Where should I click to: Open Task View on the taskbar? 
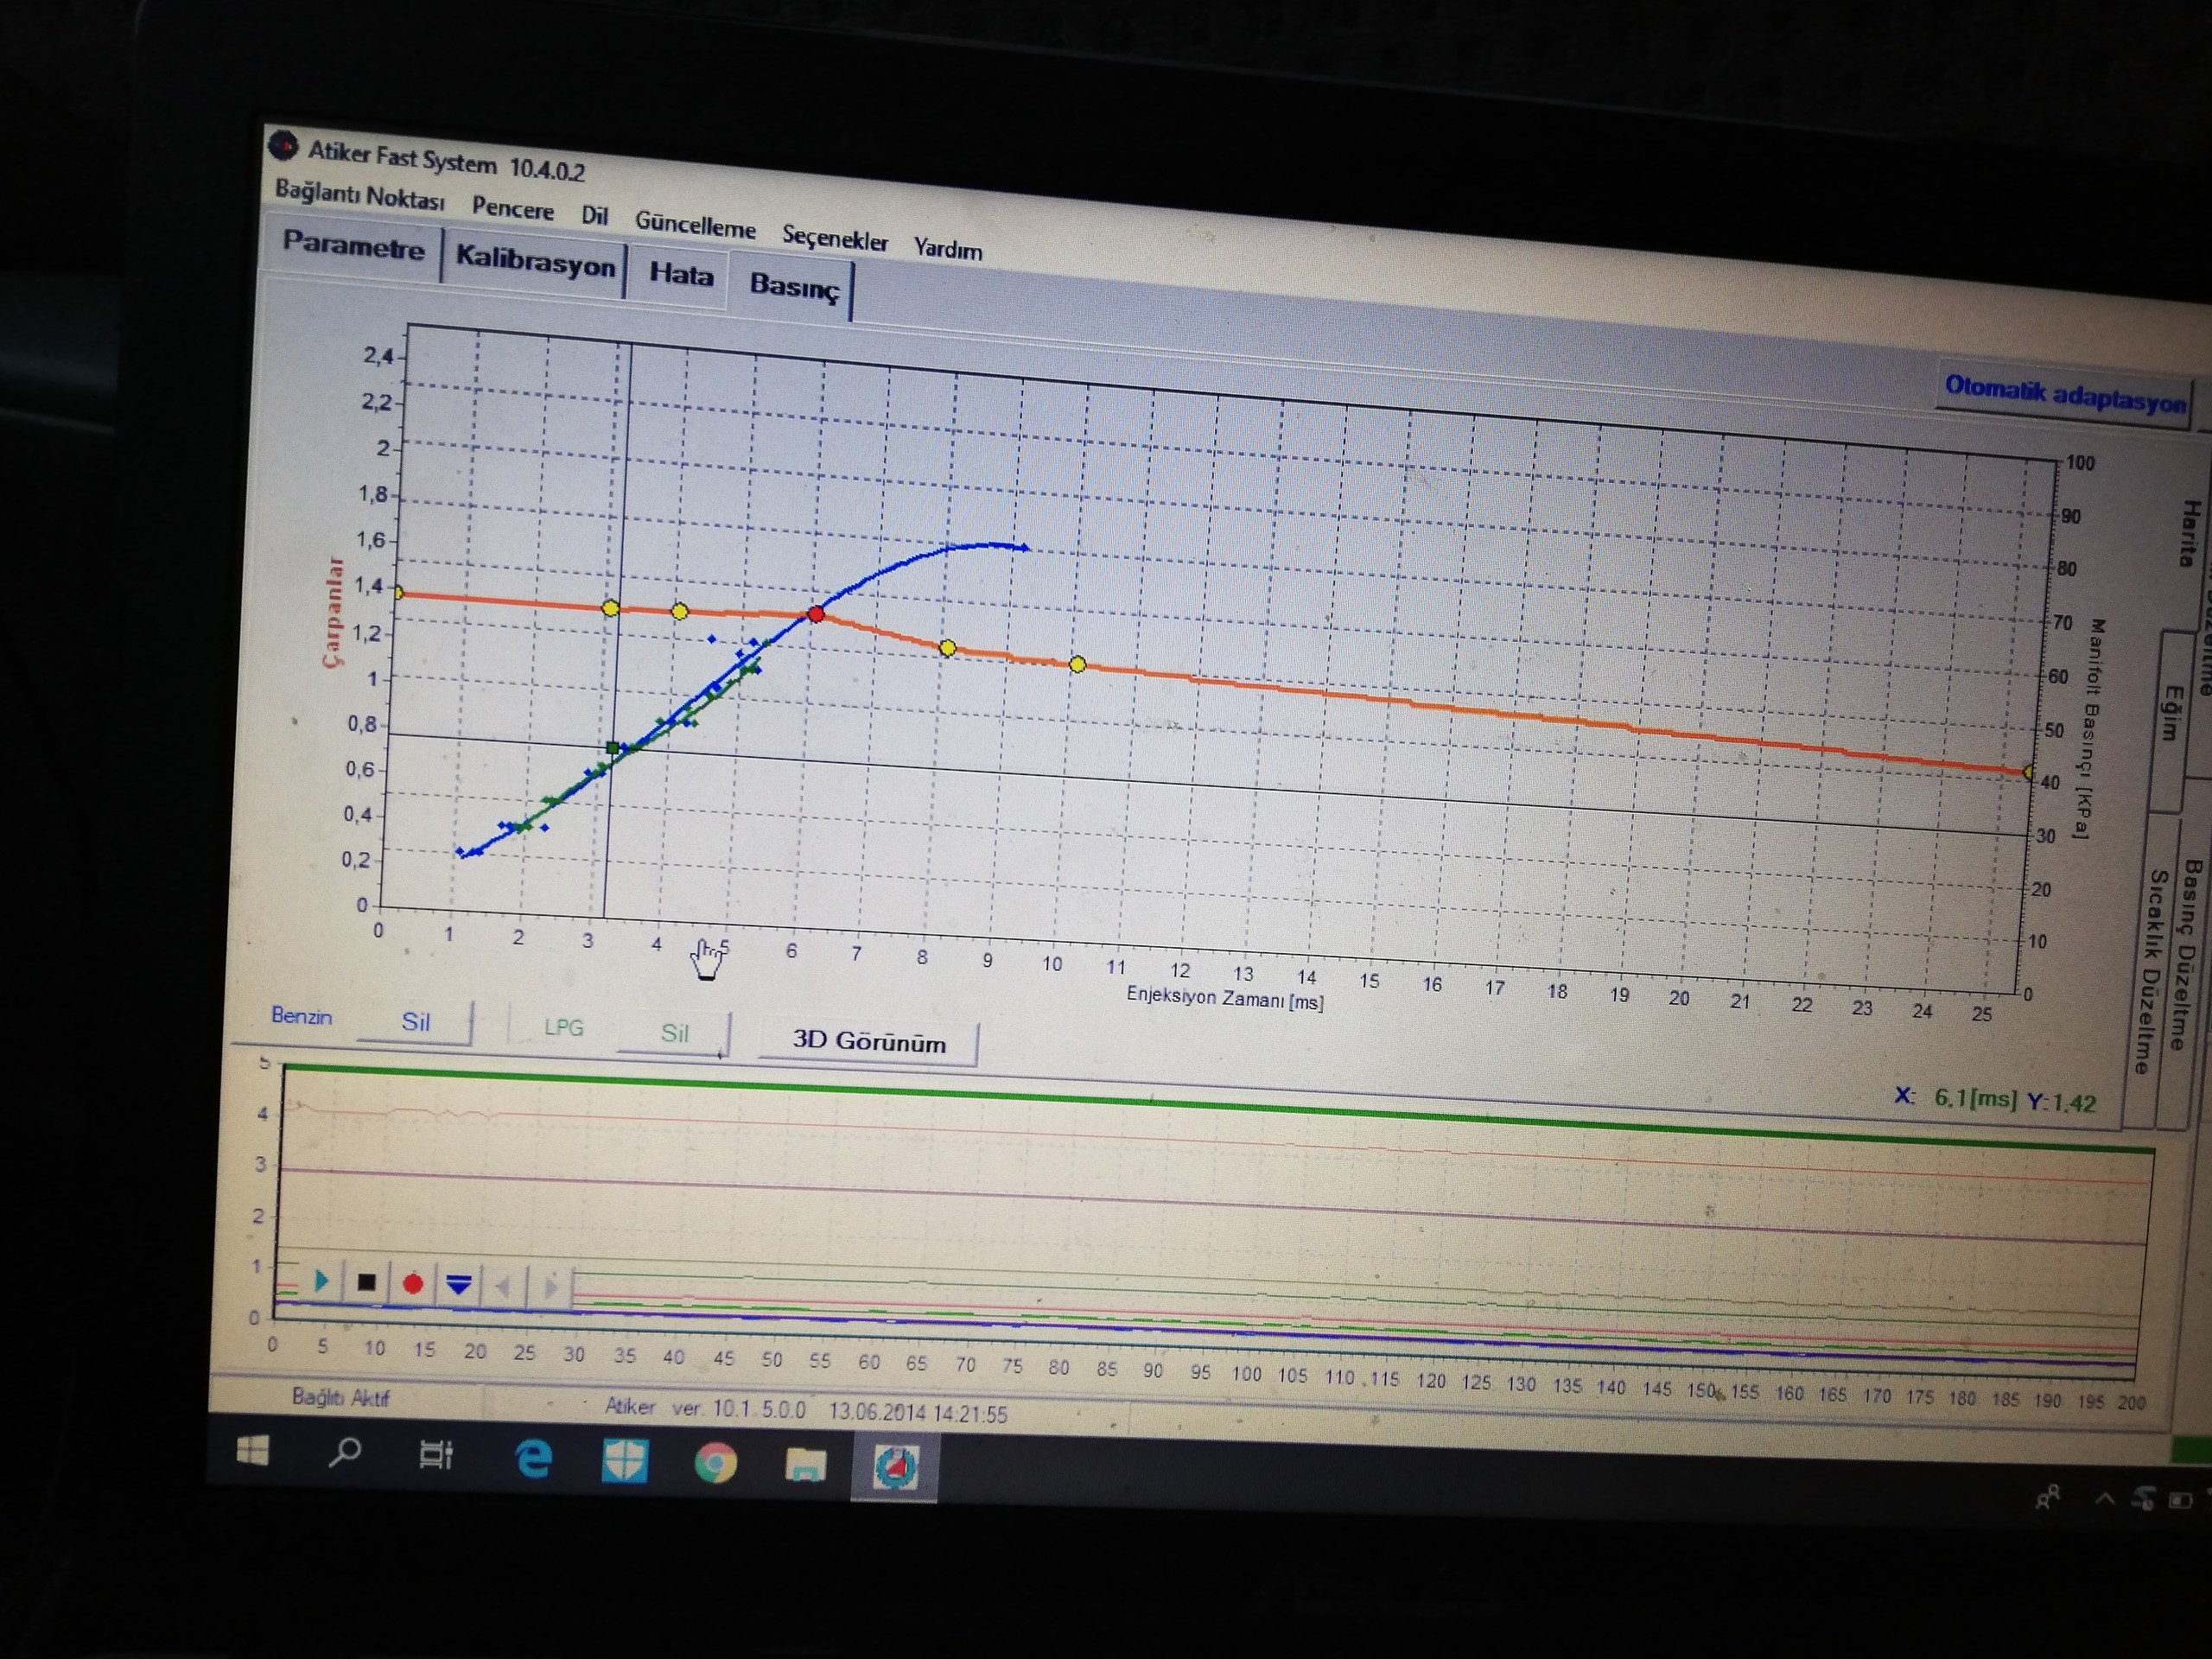tap(436, 1455)
